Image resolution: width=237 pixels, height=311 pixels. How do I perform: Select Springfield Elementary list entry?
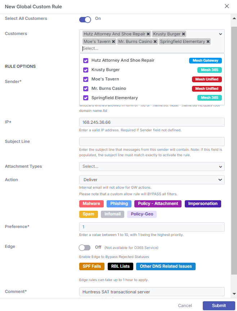tap(152, 98)
